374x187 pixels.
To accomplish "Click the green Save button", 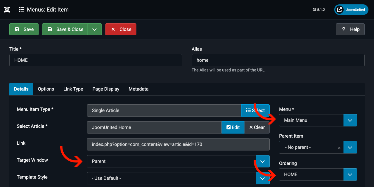I will tap(24, 29).
